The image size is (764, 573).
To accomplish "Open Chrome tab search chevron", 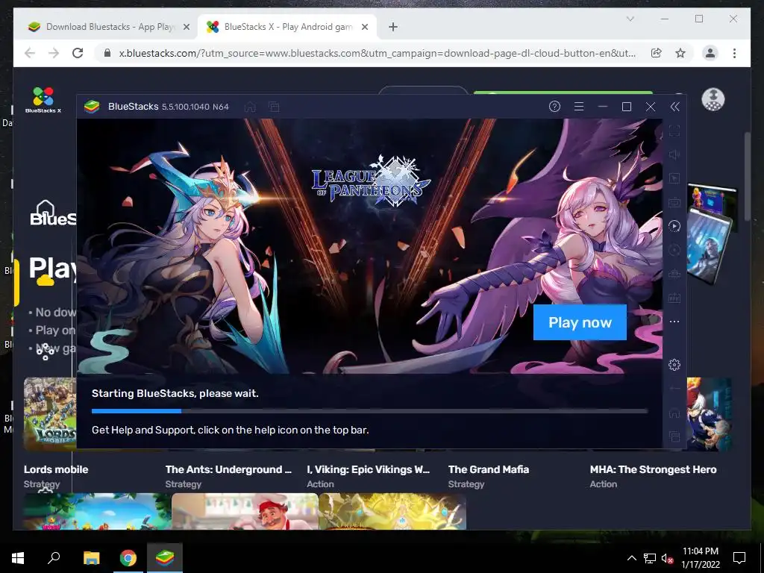I will pyautogui.click(x=630, y=19).
